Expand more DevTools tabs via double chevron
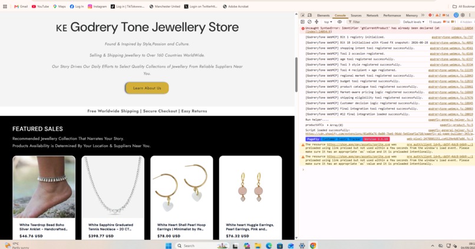Screen dimensions: 475x249 pos(423,15)
